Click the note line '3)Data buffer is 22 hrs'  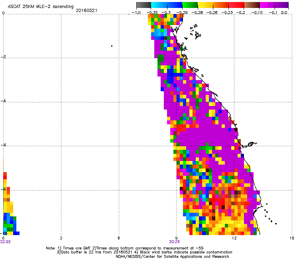point(144,252)
